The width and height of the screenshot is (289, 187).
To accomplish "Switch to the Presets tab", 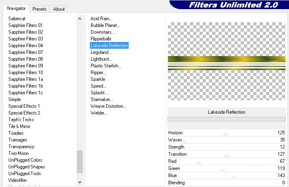I will coord(40,9).
